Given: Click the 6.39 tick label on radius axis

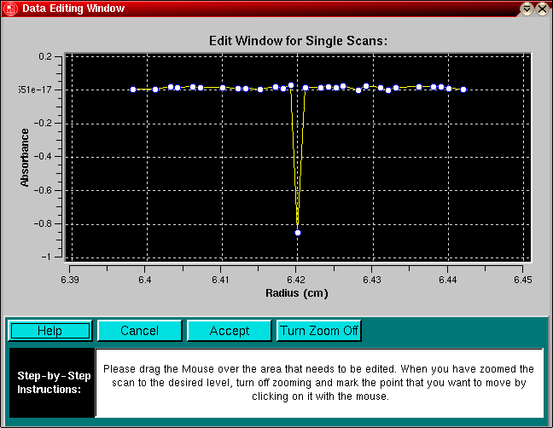Looking at the screenshot, I should 70,279.
